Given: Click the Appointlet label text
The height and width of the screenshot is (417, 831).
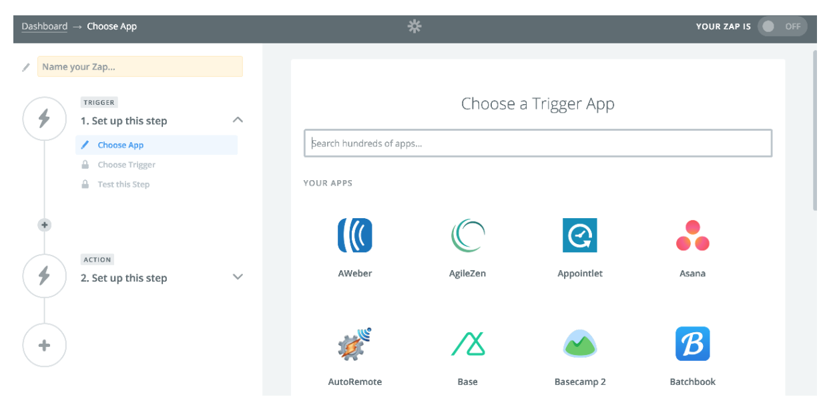Looking at the screenshot, I should tap(580, 274).
